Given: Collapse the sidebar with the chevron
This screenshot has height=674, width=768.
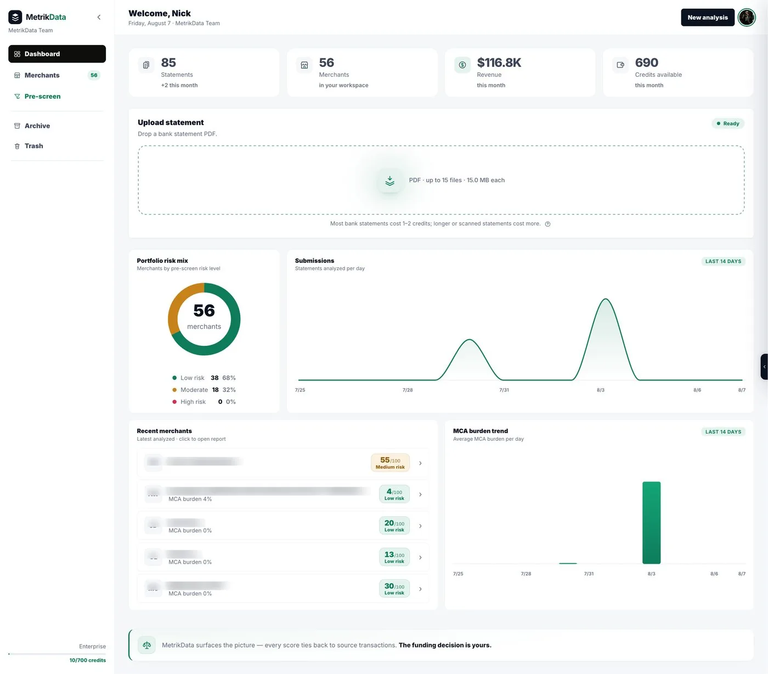Looking at the screenshot, I should pos(99,17).
